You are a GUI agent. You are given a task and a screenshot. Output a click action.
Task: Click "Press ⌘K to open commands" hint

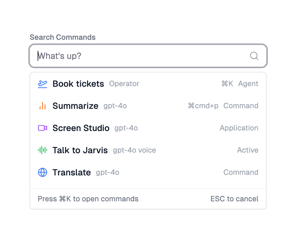[x=88, y=199]
